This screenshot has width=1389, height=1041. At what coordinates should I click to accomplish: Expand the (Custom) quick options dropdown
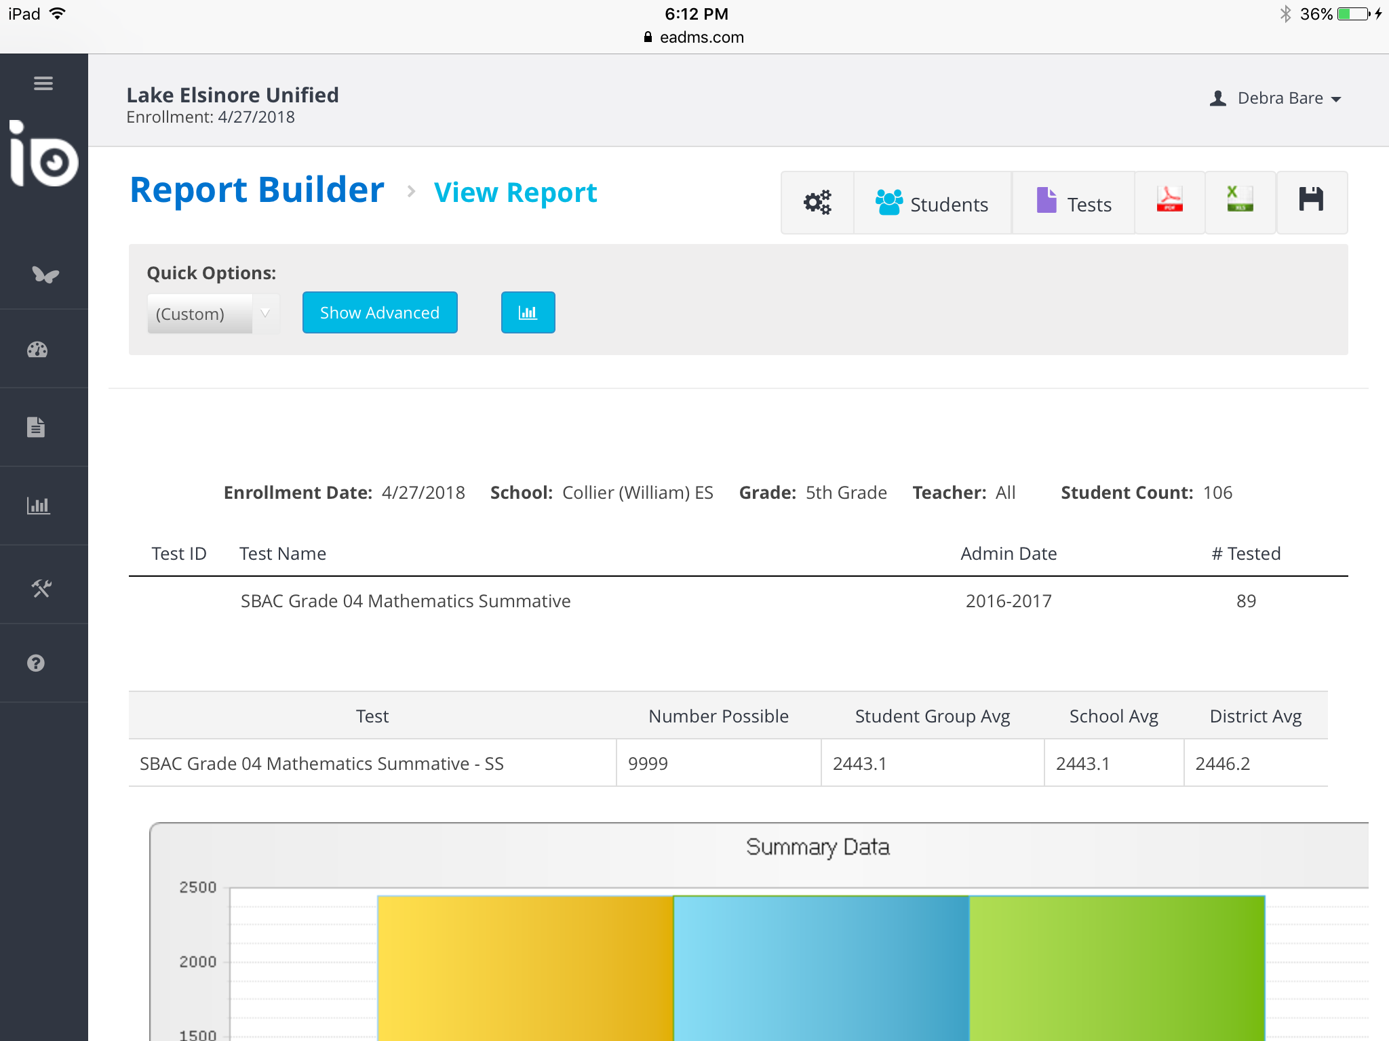click(212, 314)
